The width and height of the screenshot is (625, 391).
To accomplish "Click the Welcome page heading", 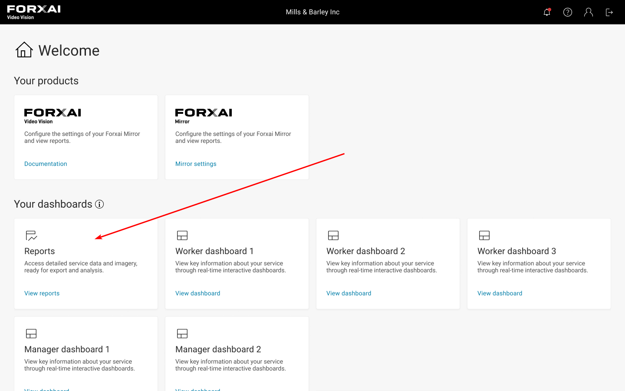I will (69, 50).
